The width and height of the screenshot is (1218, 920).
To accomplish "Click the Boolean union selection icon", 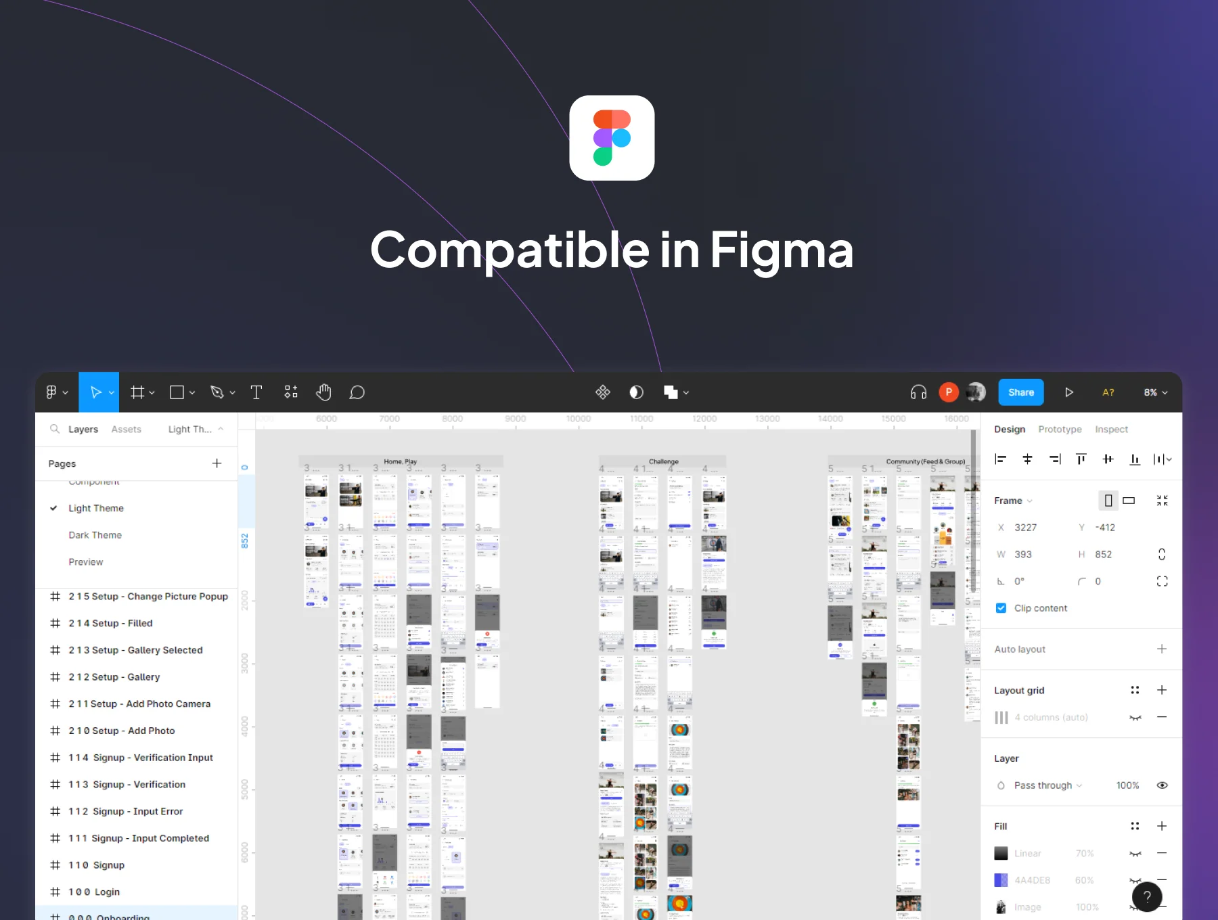I will tap(671, 392).
